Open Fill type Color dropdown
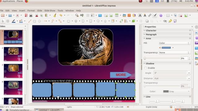The height and width of the screenshot is (111, 198). coord(174,43)
